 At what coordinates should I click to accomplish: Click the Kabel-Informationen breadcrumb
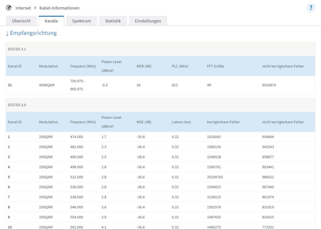click(x=59, y=8)
